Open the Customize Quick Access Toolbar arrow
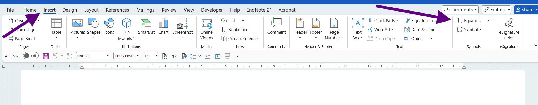The image size is (538, 105). point(237,56)
